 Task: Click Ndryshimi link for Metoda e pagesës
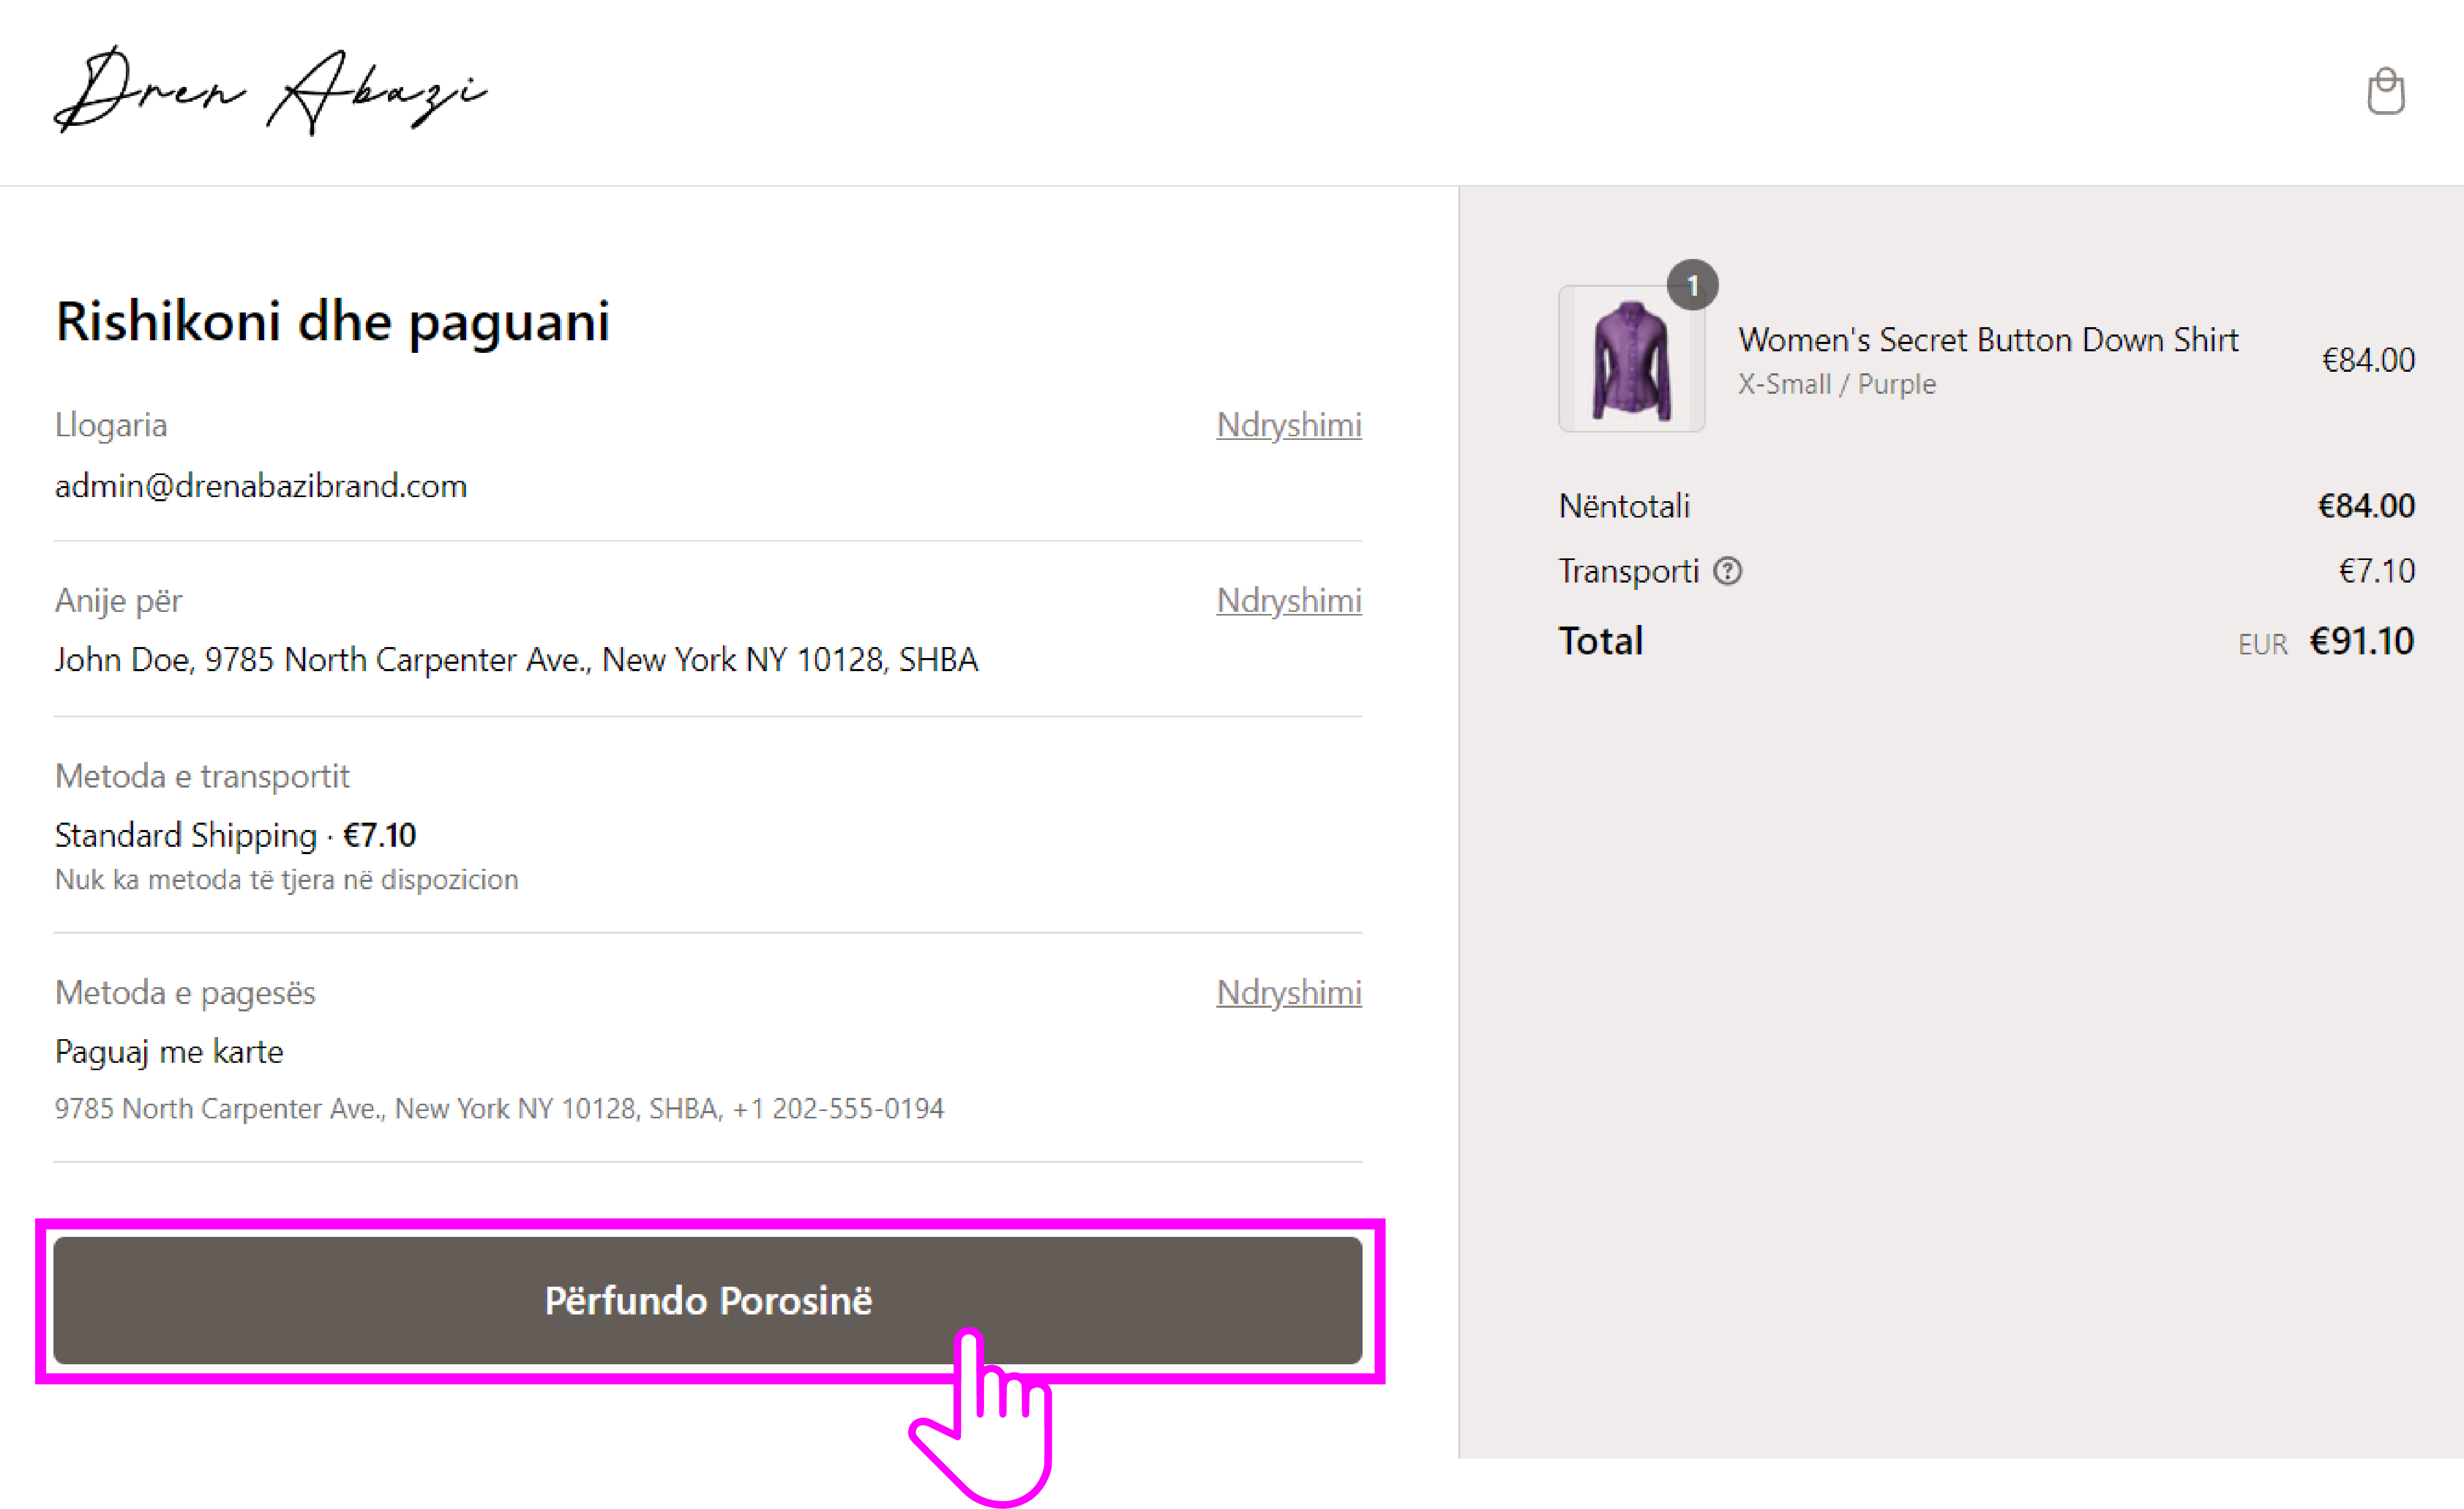tap(1288, 992)
